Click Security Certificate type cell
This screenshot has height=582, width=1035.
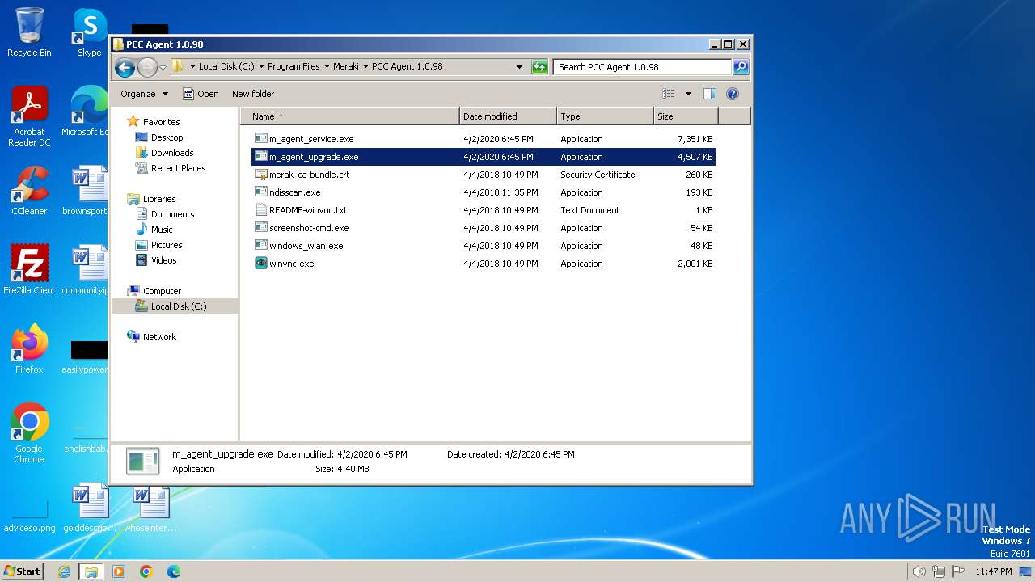(598, 175)
